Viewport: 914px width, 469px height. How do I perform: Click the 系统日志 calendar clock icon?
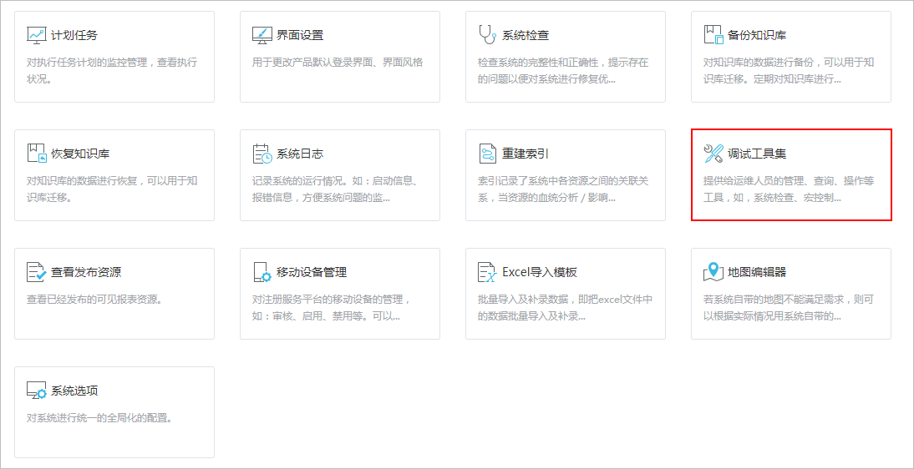pyautogui.click(x=262, y=154)
